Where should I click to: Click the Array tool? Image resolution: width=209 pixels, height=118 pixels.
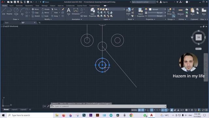click(55, 16)
